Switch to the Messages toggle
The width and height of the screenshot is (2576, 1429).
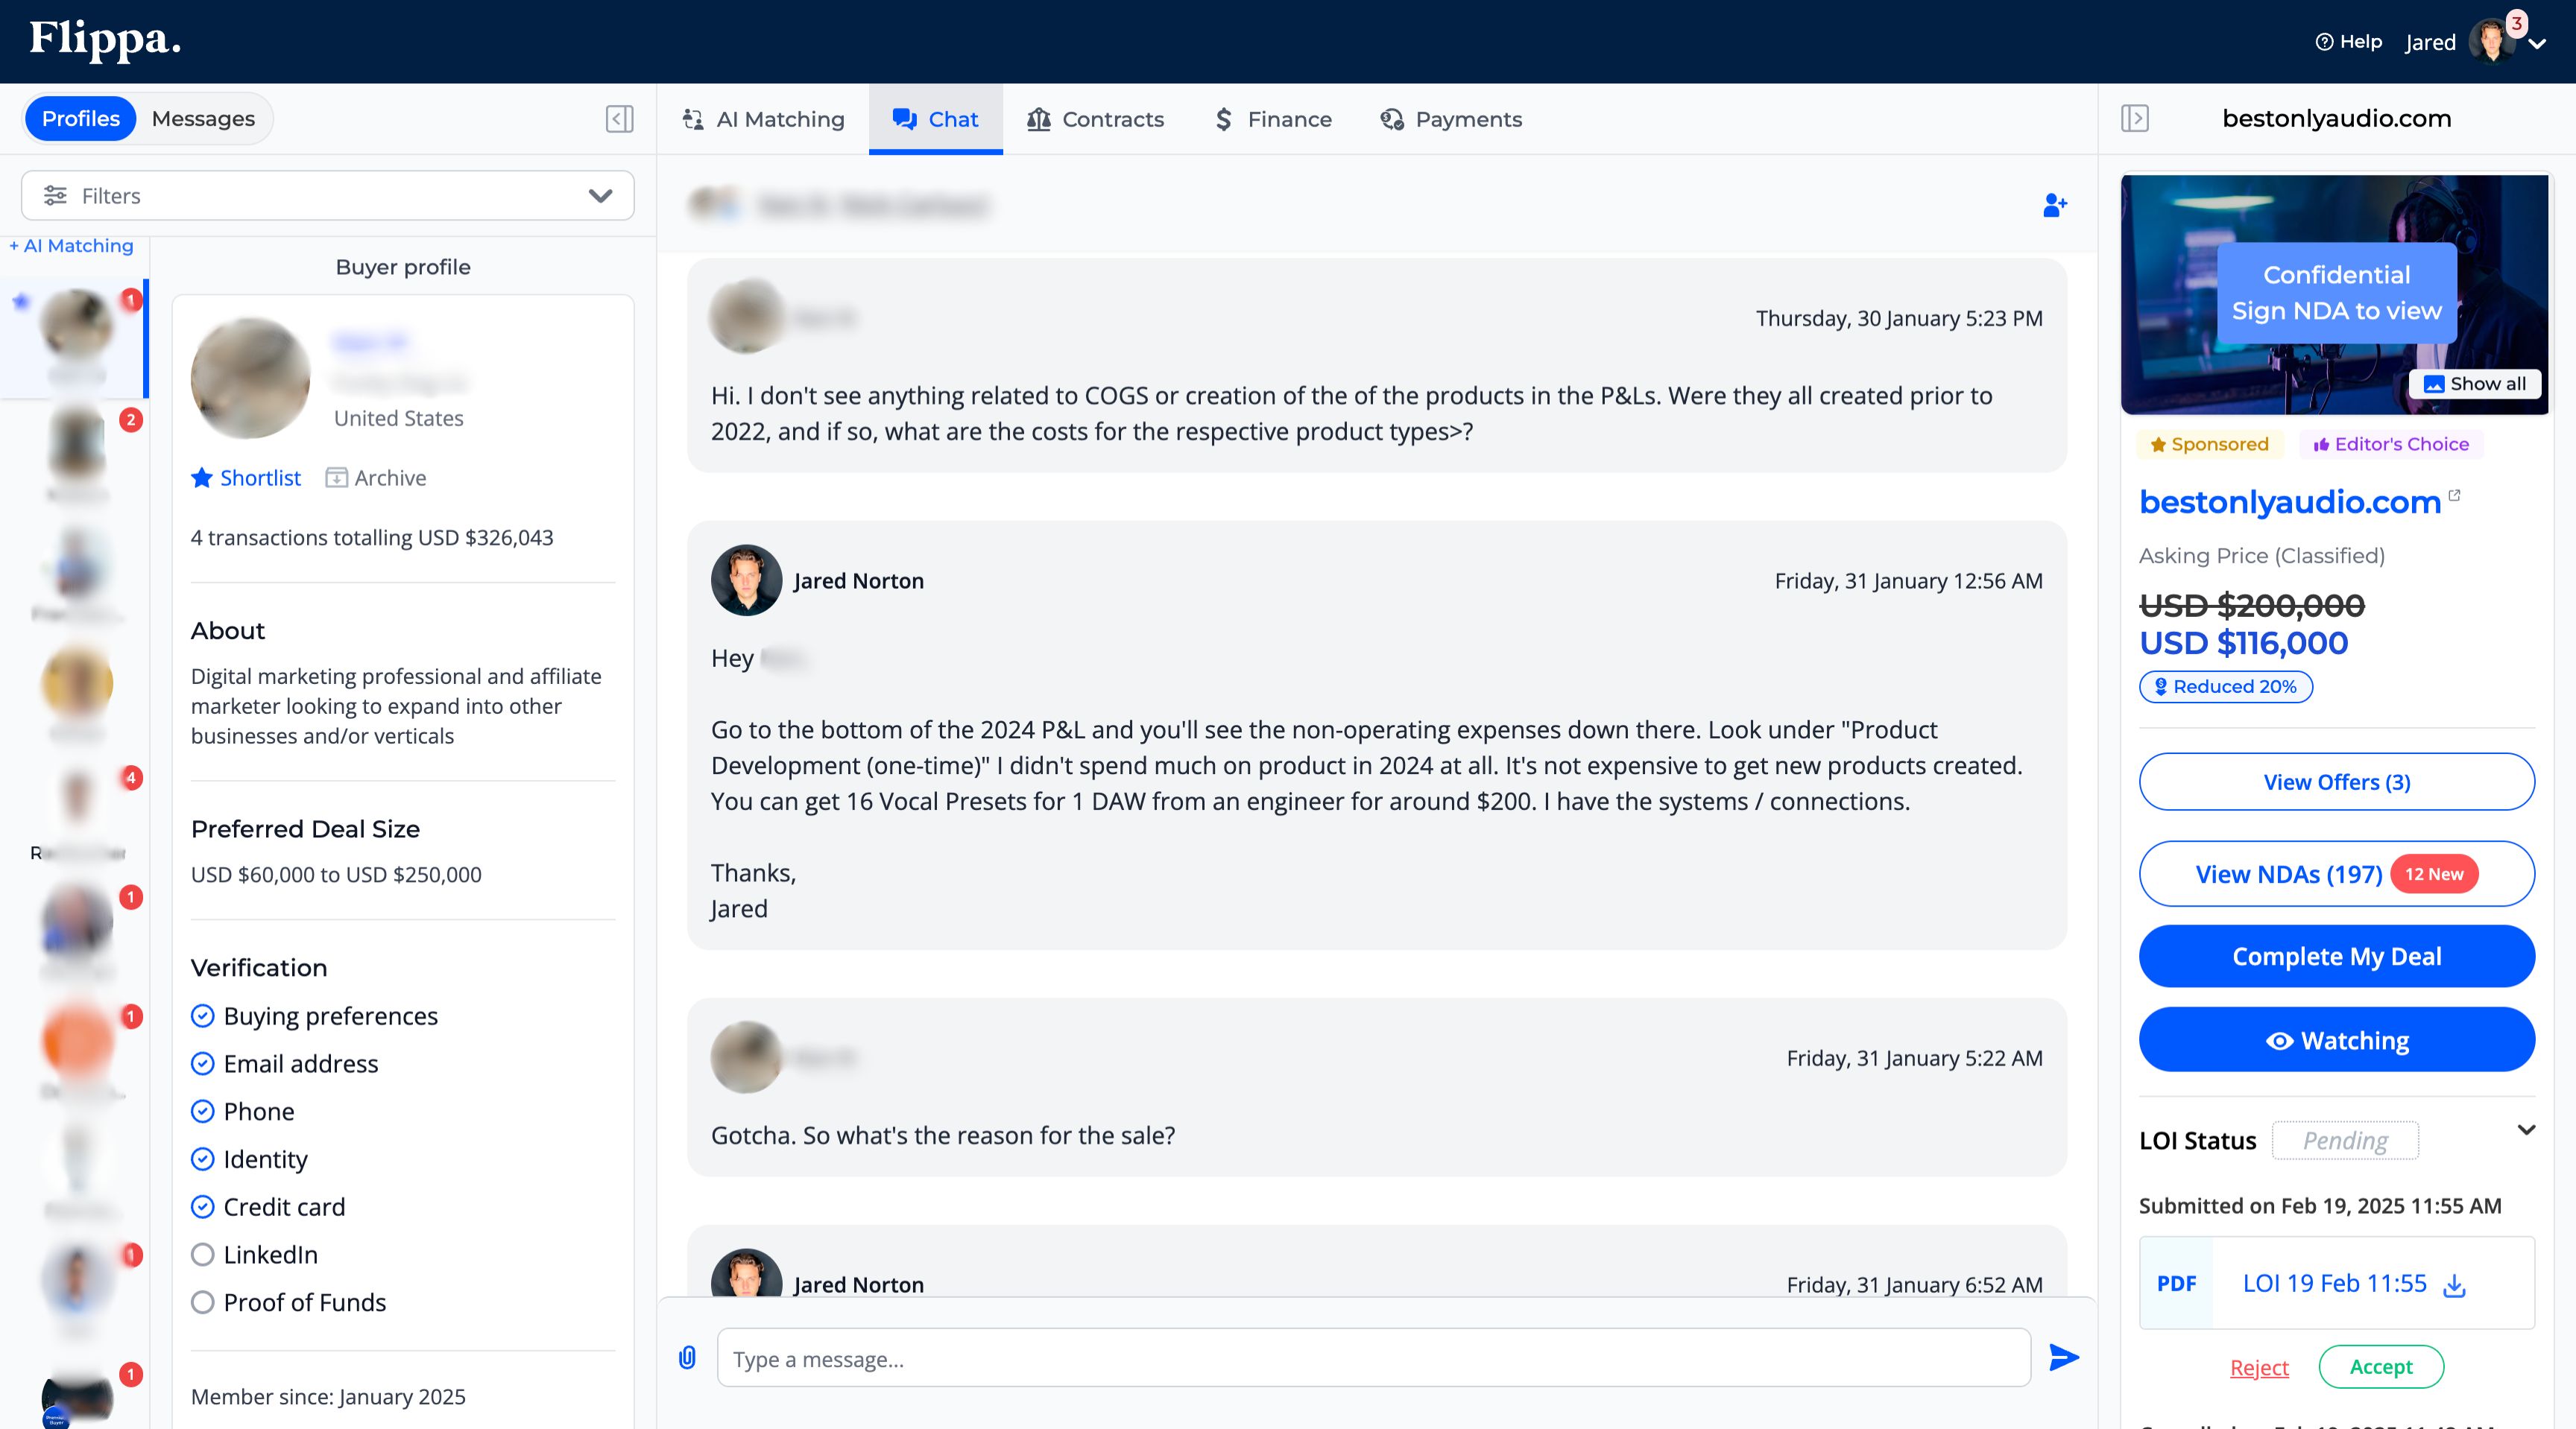click(x=203, y=119)
